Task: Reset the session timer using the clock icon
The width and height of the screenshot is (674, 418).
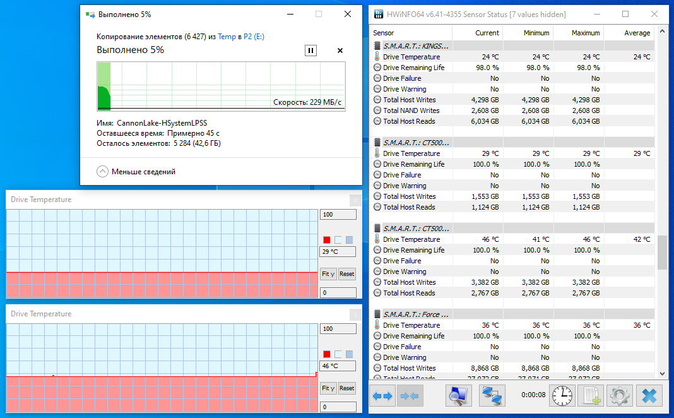Action: click(x=562, y=395)
